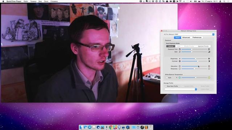This screenshot has height=130, width=232.
Task: Click the high gain icon
Action: pos(209,52)
